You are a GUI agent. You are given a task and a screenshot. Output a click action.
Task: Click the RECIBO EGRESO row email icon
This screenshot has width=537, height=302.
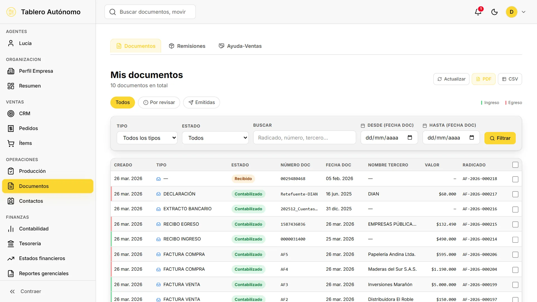point(158,224)
